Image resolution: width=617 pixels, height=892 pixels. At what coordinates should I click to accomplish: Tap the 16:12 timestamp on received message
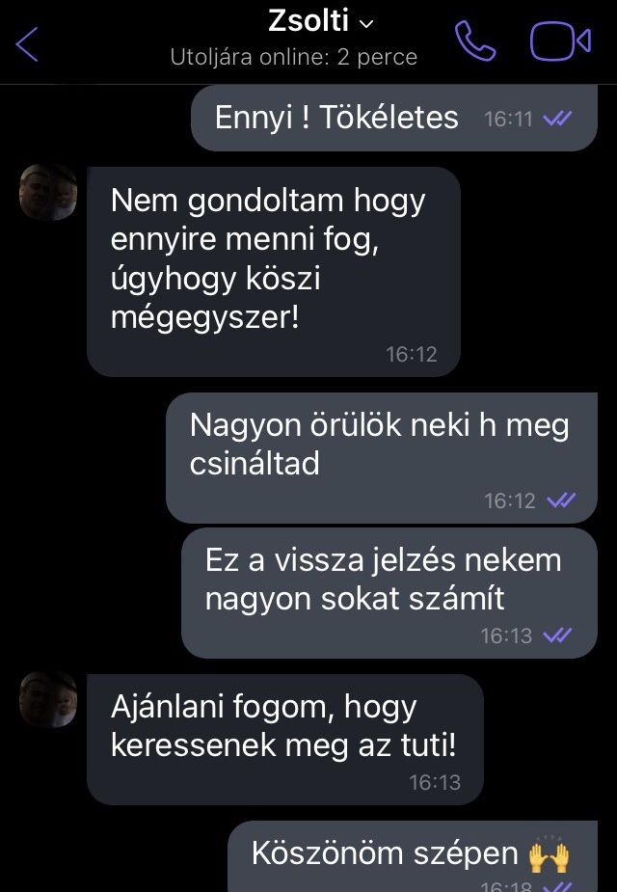[412, 354]
